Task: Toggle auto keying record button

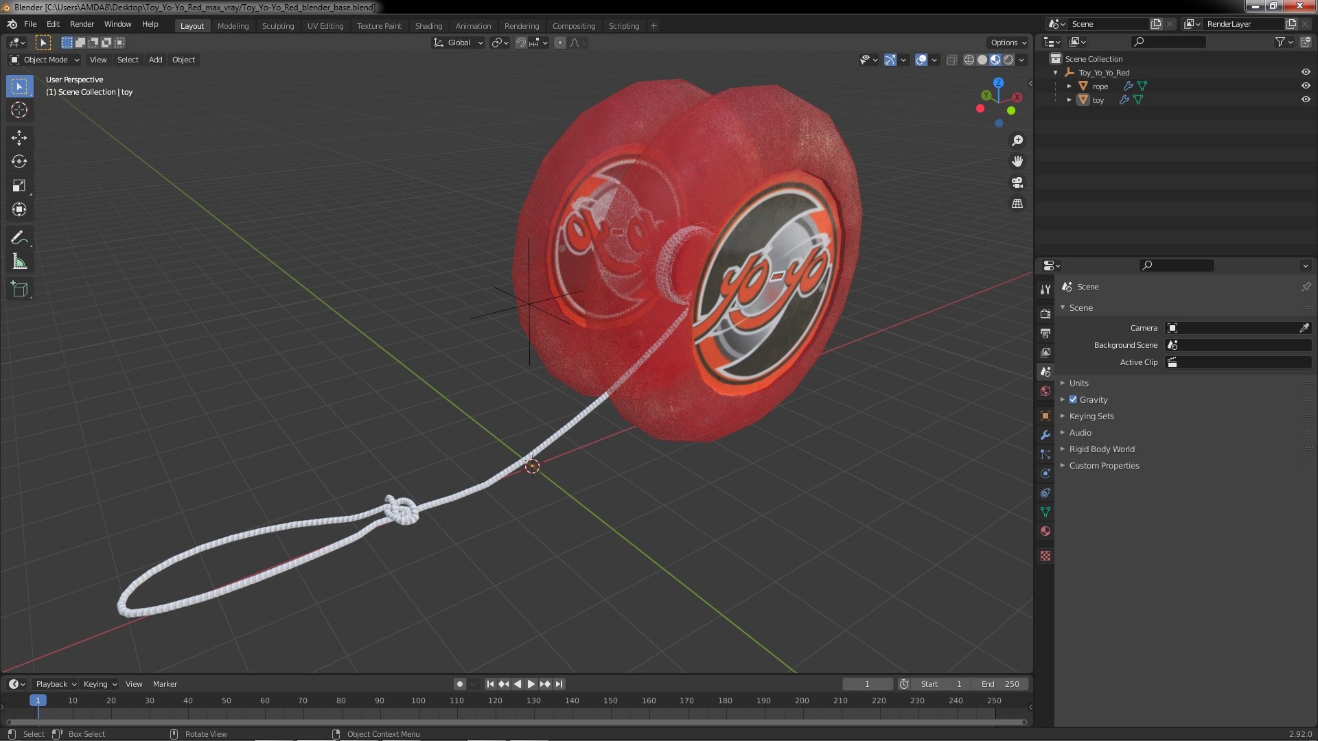Action: point(459,684)
